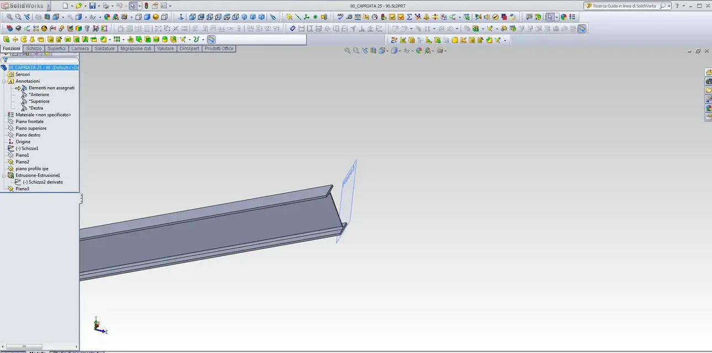Select Piano frontale in feature tree

coord(29,121)
